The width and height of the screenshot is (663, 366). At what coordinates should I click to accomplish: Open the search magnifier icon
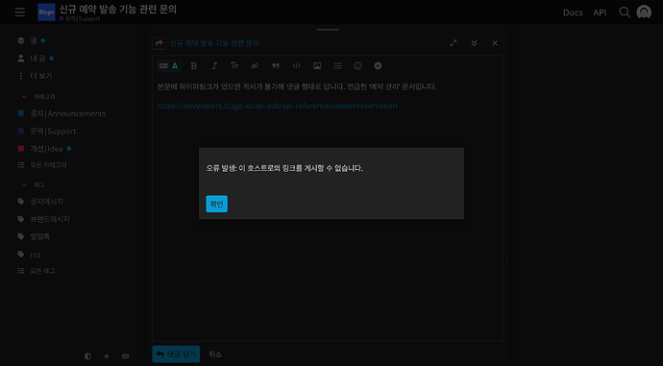625,12
